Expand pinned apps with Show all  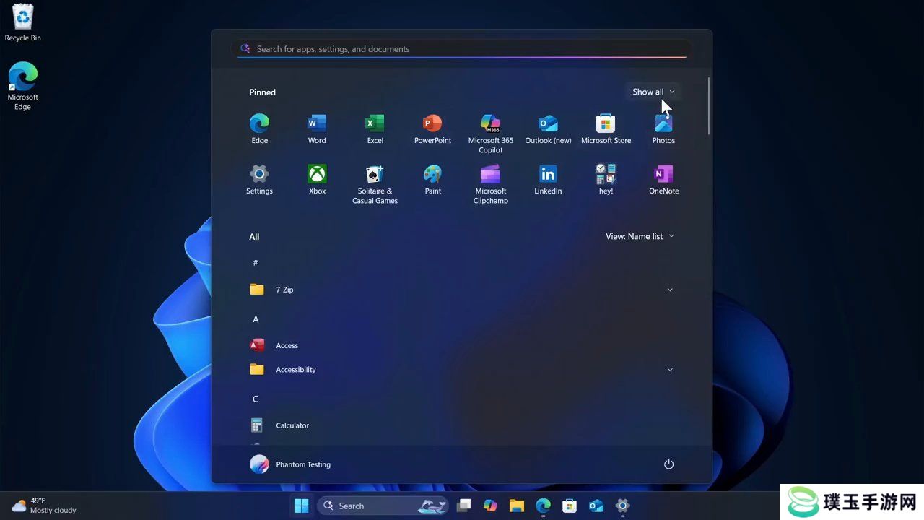pyautogui.click(x=653, y=92)
